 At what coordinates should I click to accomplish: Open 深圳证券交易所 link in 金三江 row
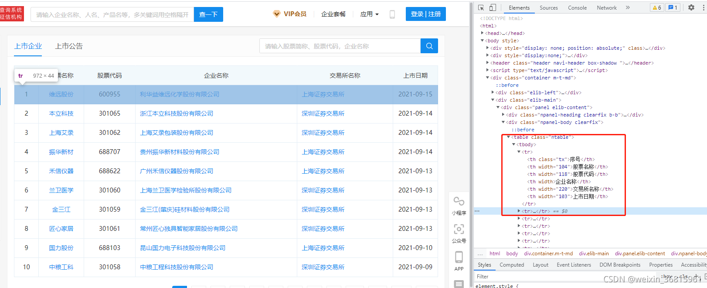pos(323,209)
